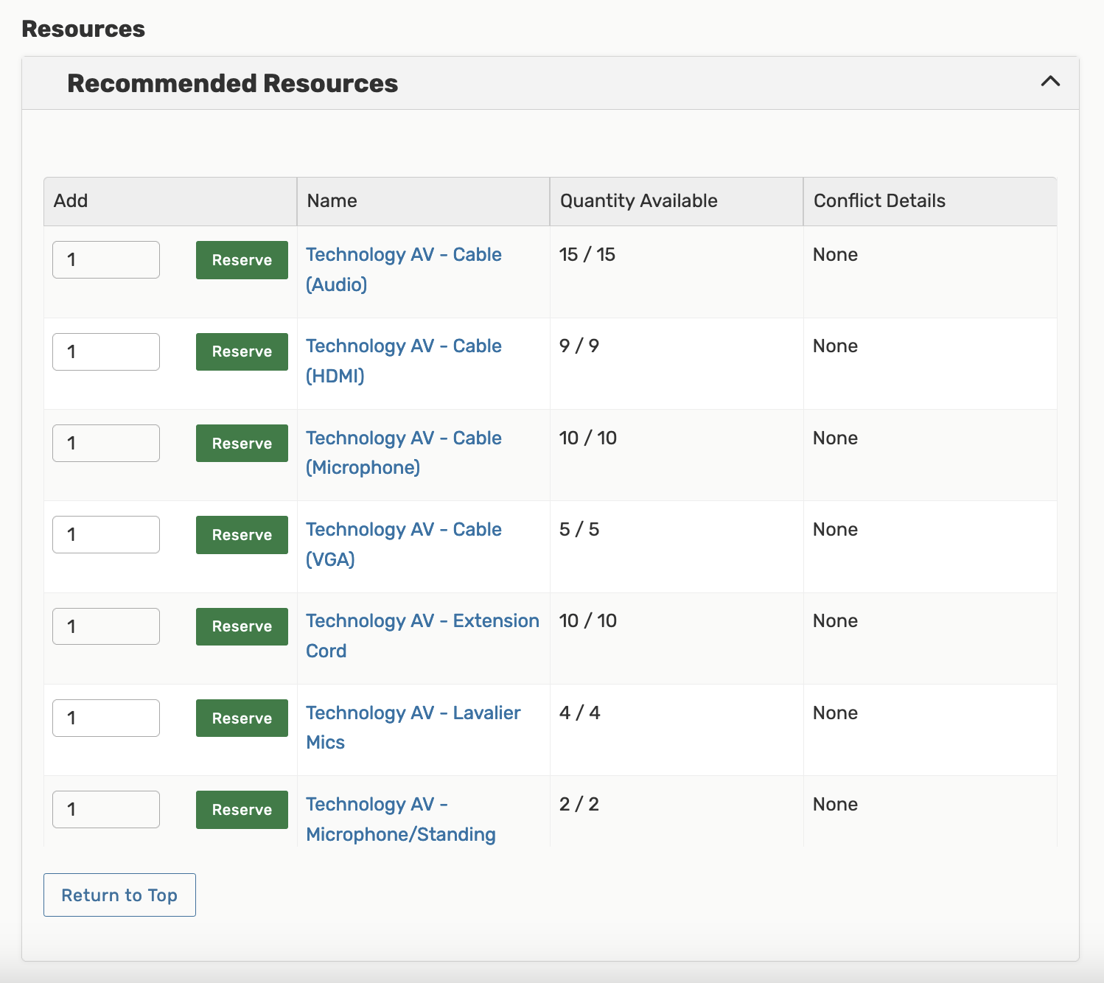Image resolution: width=1104 pixels, height=983 pixels.
Task: Open Technology AV - Extension Cord link
Action: click(x=422, y=621)
